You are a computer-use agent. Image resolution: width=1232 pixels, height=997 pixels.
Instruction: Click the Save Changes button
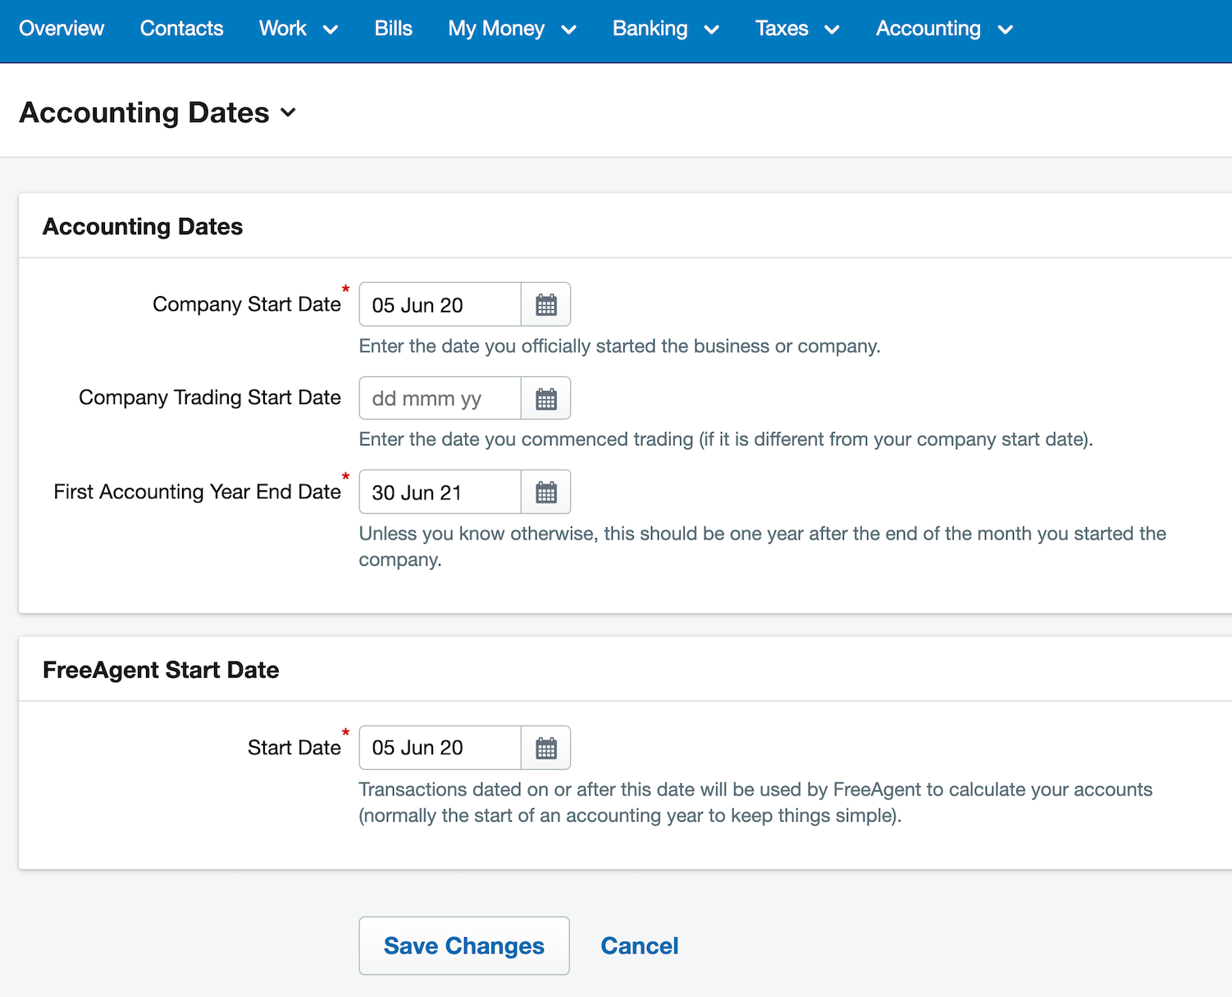click(464, 945)
